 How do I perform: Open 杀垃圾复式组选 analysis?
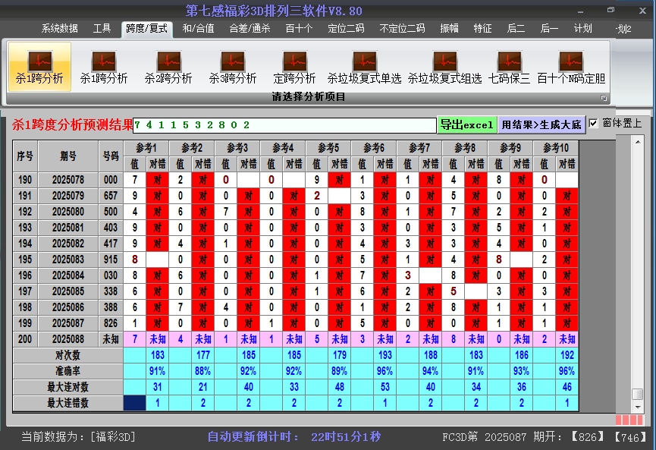(x=444, y=67)
